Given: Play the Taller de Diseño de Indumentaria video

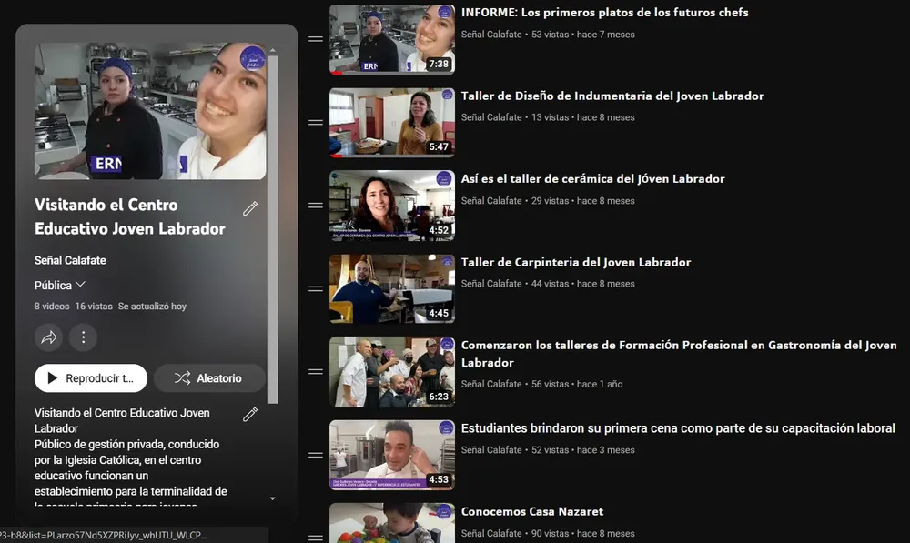Looking at the screenshot, I should point(391,122).
